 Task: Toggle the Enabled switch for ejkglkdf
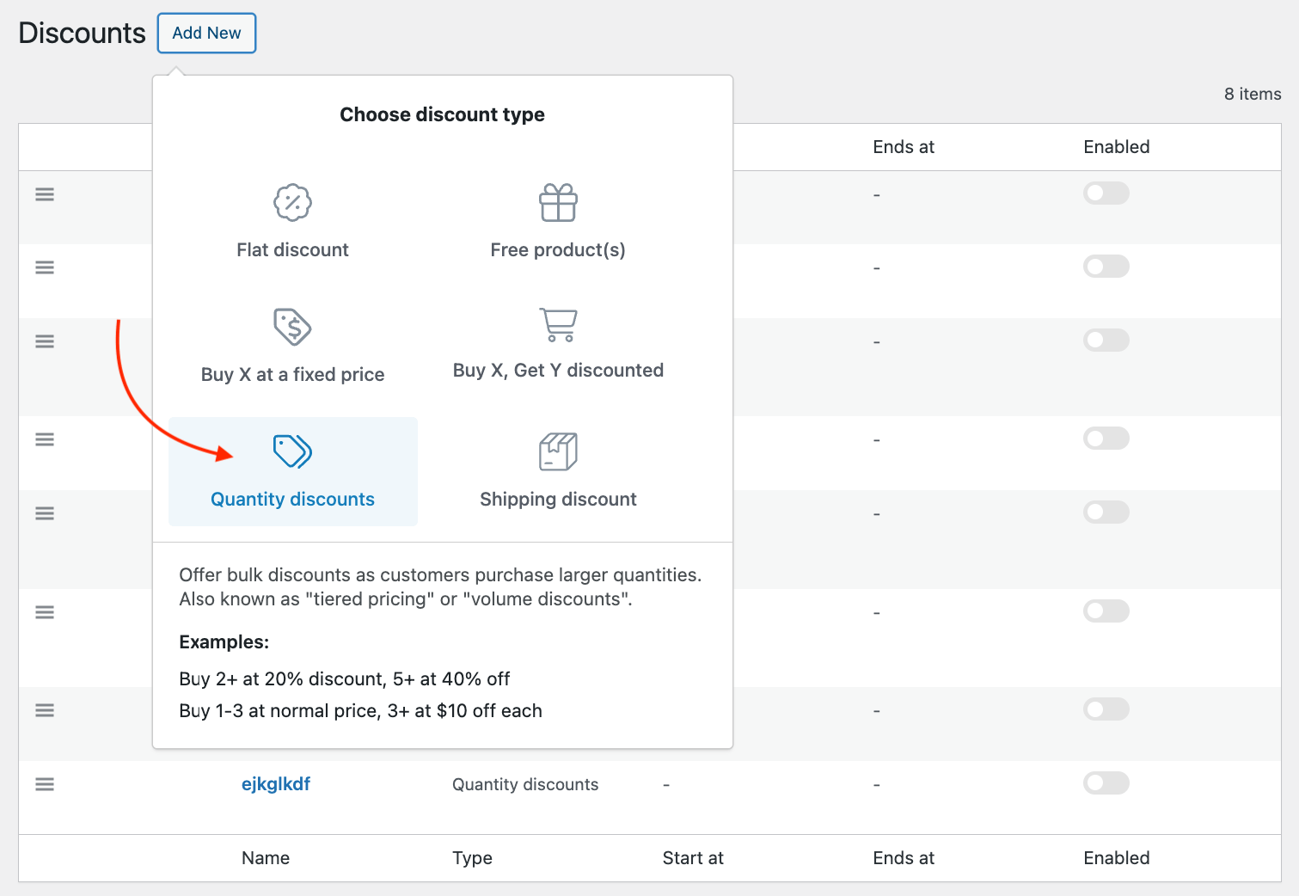[x=1106, y=783]
